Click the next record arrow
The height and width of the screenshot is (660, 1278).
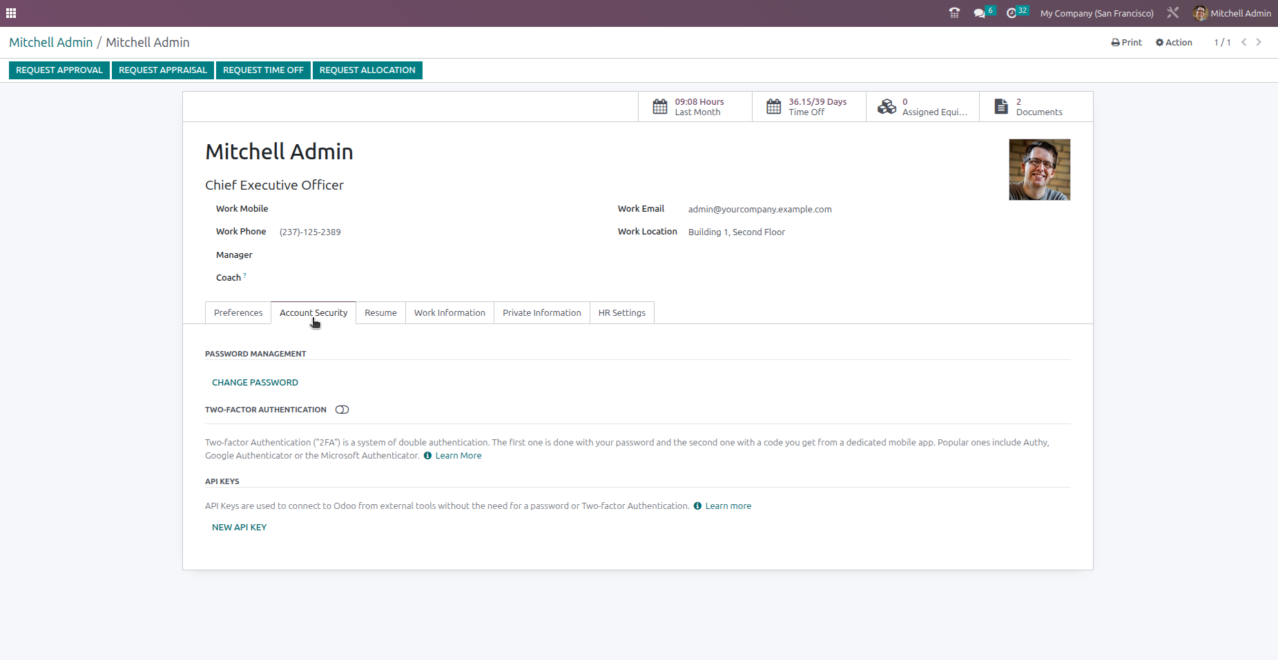point(1259,42)
